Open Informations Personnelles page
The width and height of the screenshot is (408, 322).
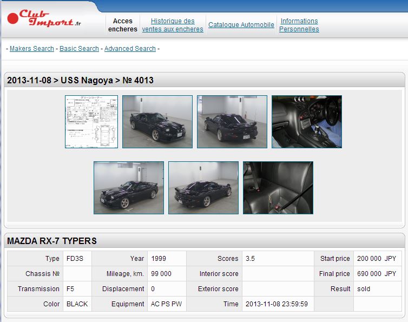click(x=299, y=25)
